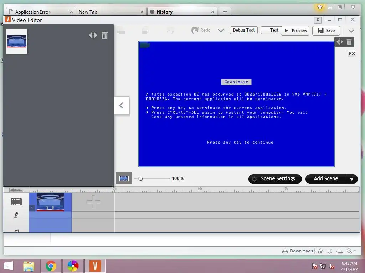365x273 pixels.
Task: Delete the asset using the left panel trash icon
Action: pyautogui.click(x=105, y=35)
